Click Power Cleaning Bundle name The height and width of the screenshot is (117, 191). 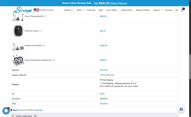click(x=34, y=16)
